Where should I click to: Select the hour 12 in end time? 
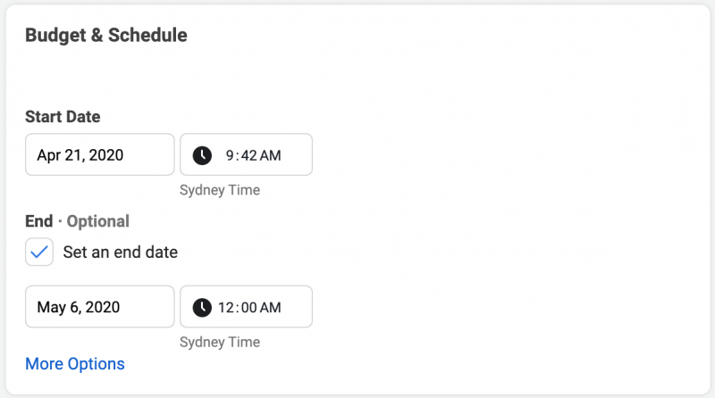point(226,307)
